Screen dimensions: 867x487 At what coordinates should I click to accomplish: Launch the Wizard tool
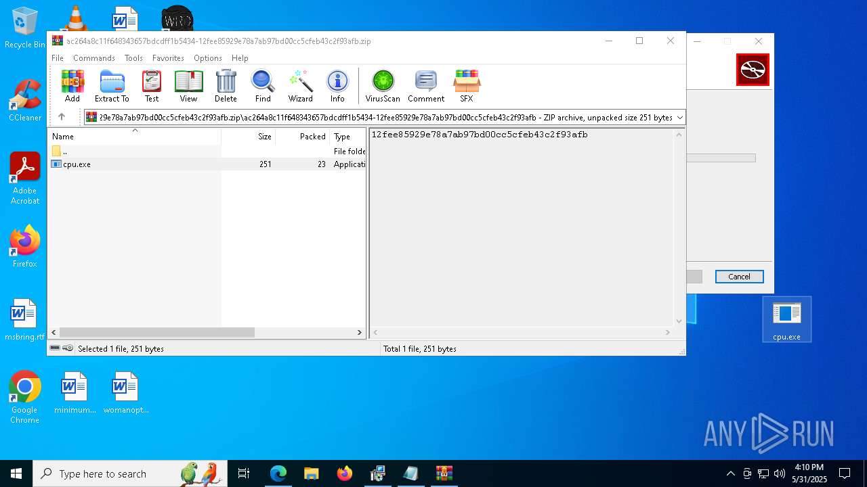pos(301,86)
